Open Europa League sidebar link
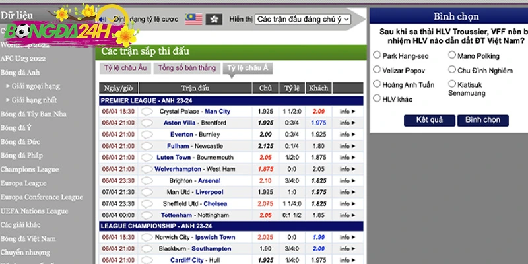The image size is (528, 264). coord(23,183)
